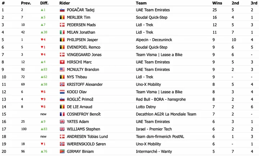Open rider page for MERLIER Tim
Viewport: 259px width, 156px height.
[x=78, y=18]
